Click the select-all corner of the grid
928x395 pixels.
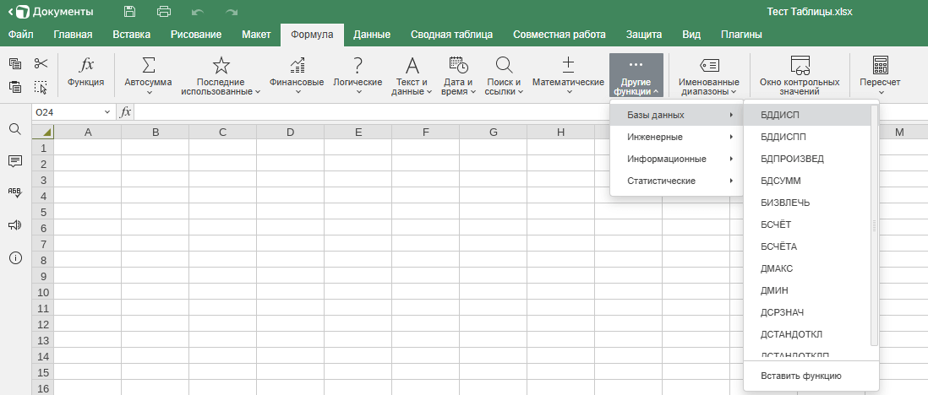click(43, 132)
